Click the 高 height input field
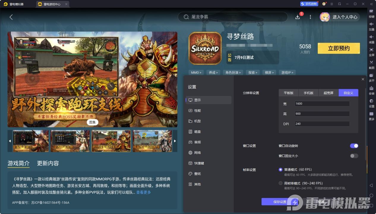376x214 pixels. coord(322,114)
